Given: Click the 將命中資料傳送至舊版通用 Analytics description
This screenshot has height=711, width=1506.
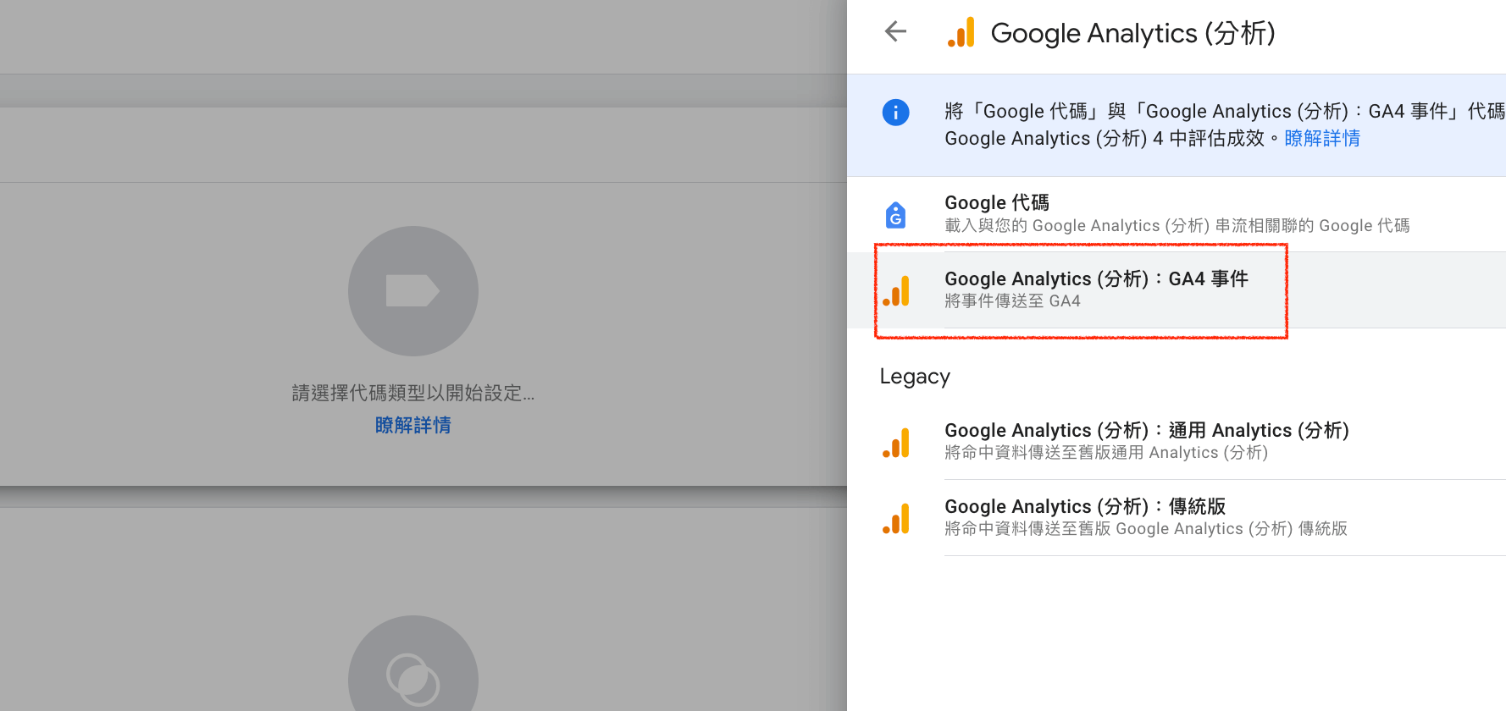Looking at the screenshot, I should pos(1106,453).
